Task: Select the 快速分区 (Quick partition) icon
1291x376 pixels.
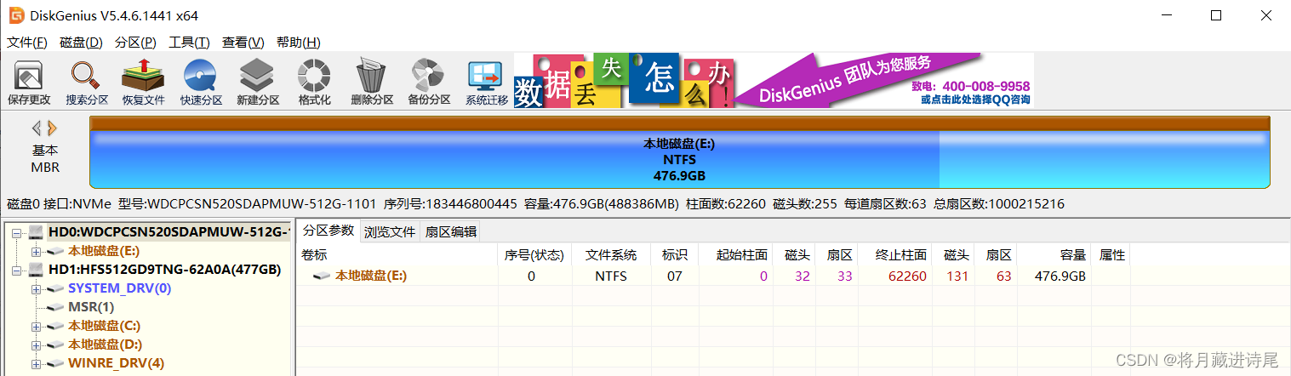Action: click(x=201, y=83)
